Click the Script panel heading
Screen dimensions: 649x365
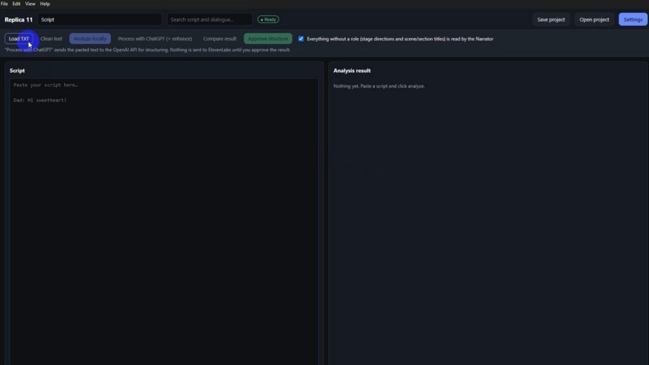17,71
